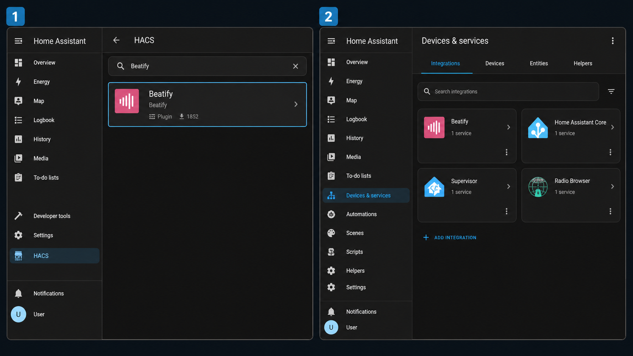Click Home Assistant Core logo
Image resolution: width=633 pixels, height=356 pixels.
point(538,127)
